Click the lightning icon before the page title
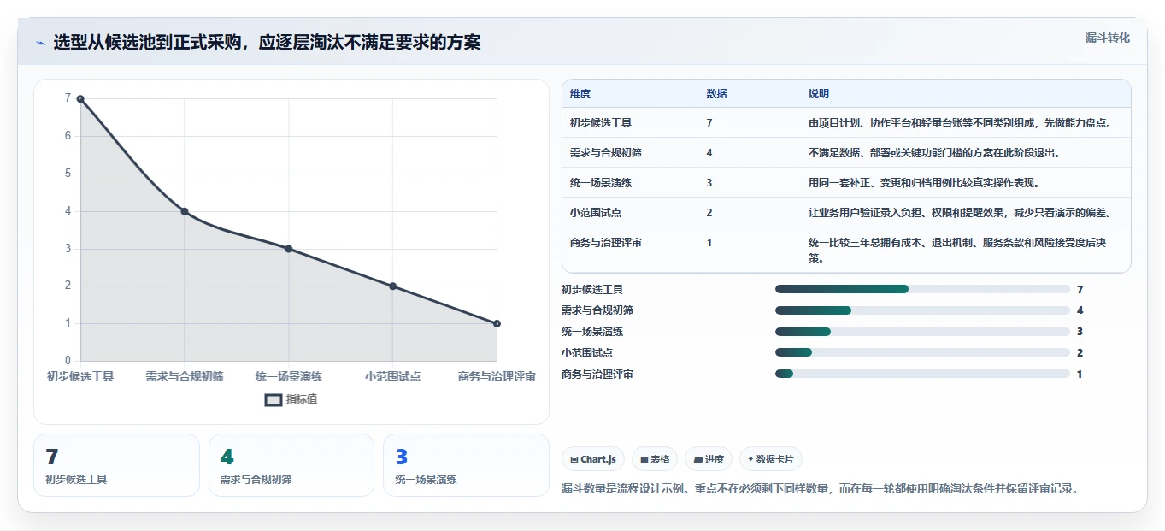 point(40,43)
